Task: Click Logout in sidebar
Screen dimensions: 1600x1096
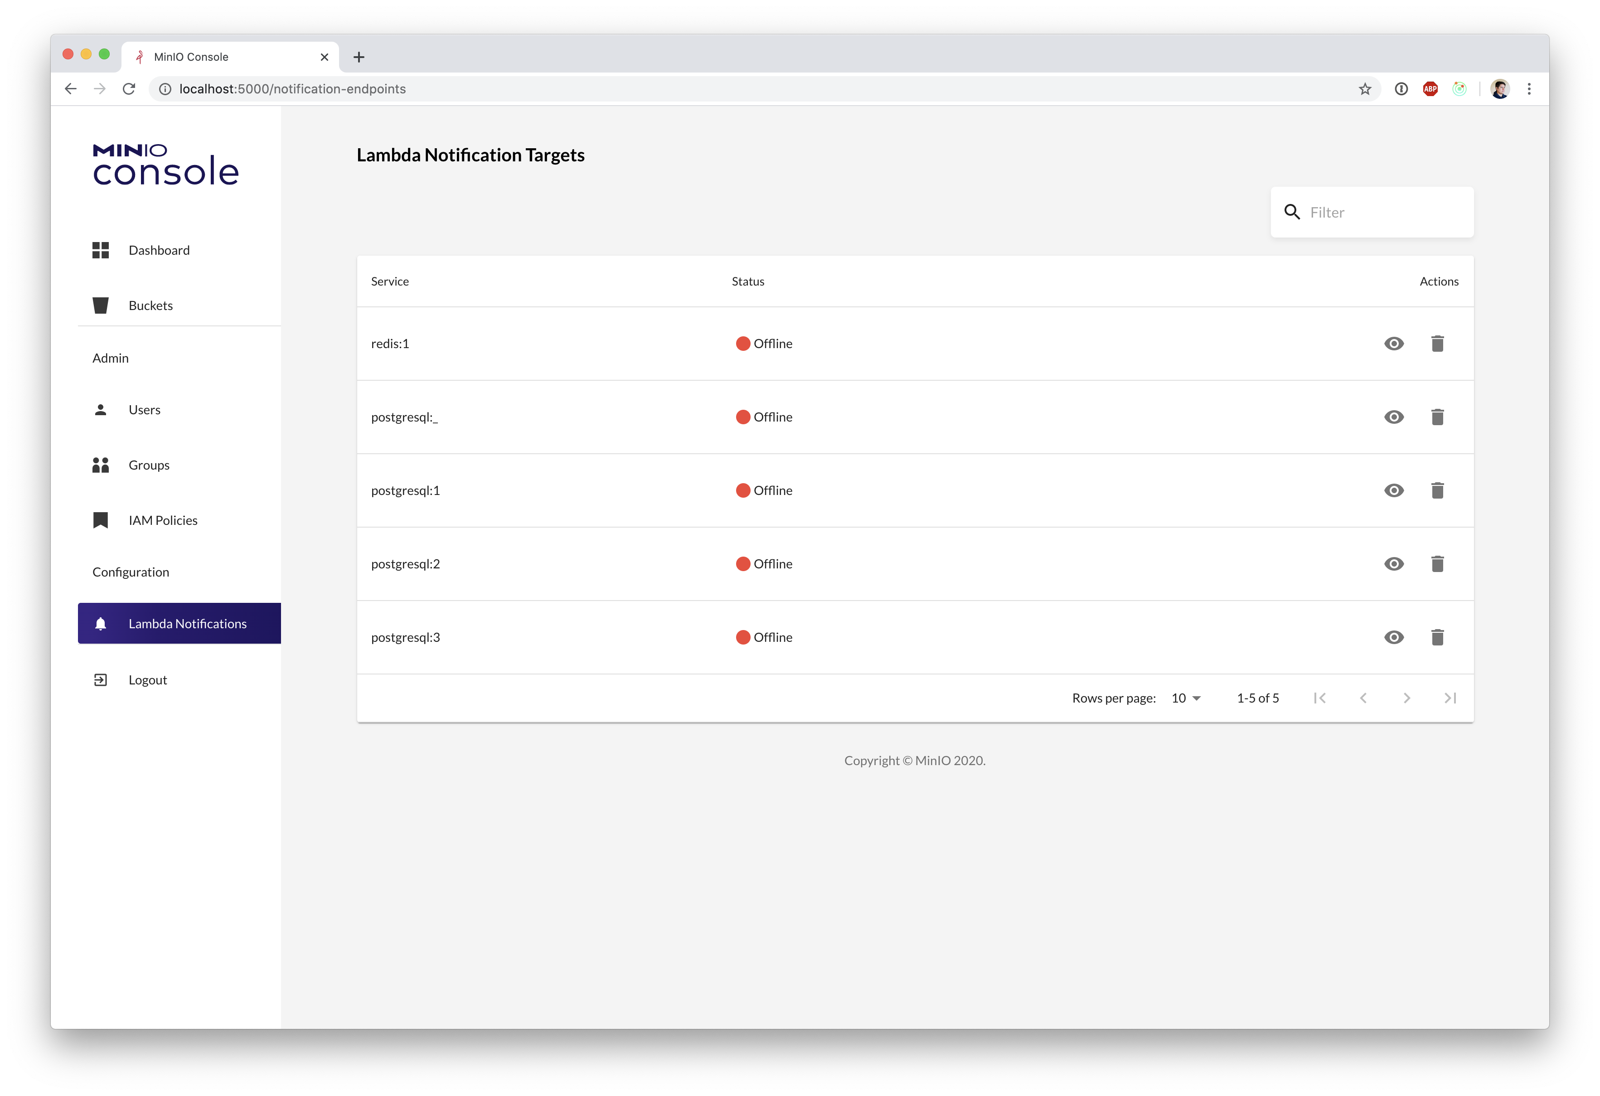Action: [147, 680]
